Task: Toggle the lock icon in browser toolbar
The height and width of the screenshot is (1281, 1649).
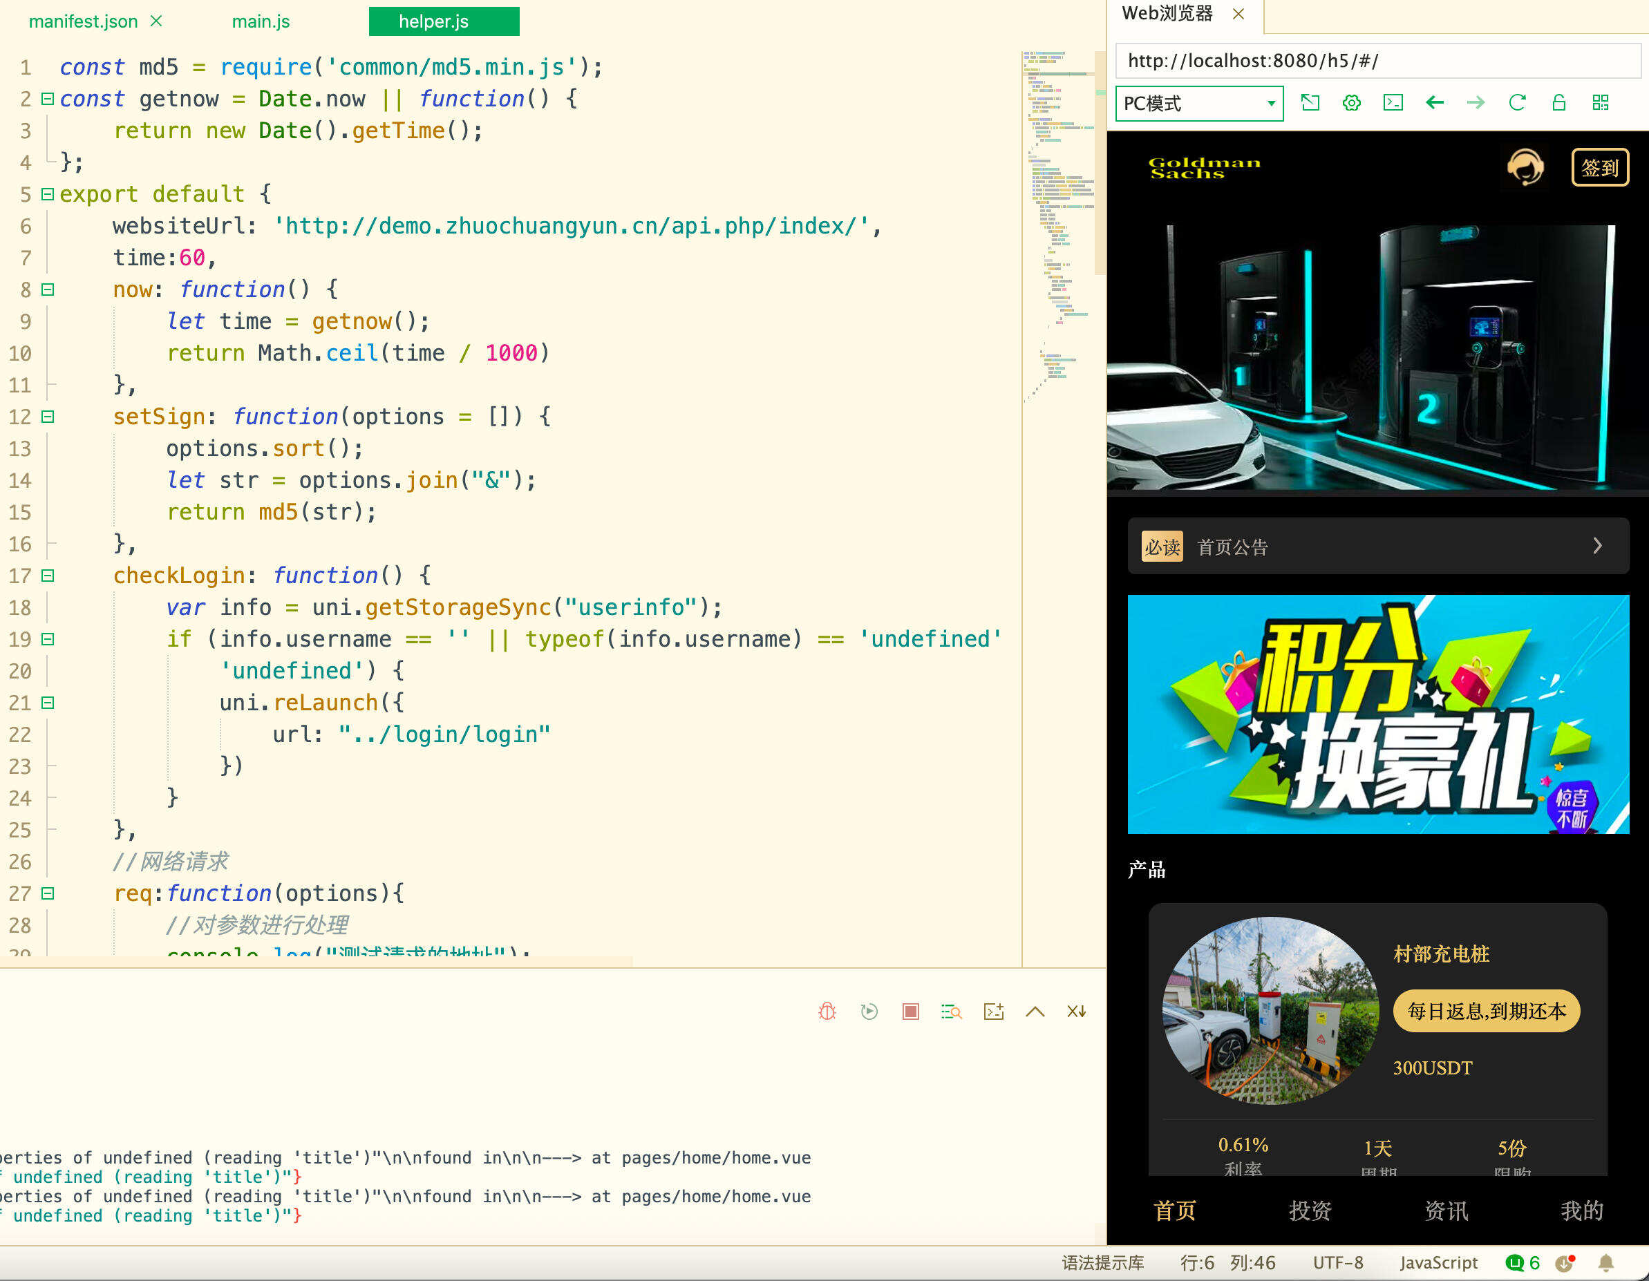Action: (x=1558, y=103)
